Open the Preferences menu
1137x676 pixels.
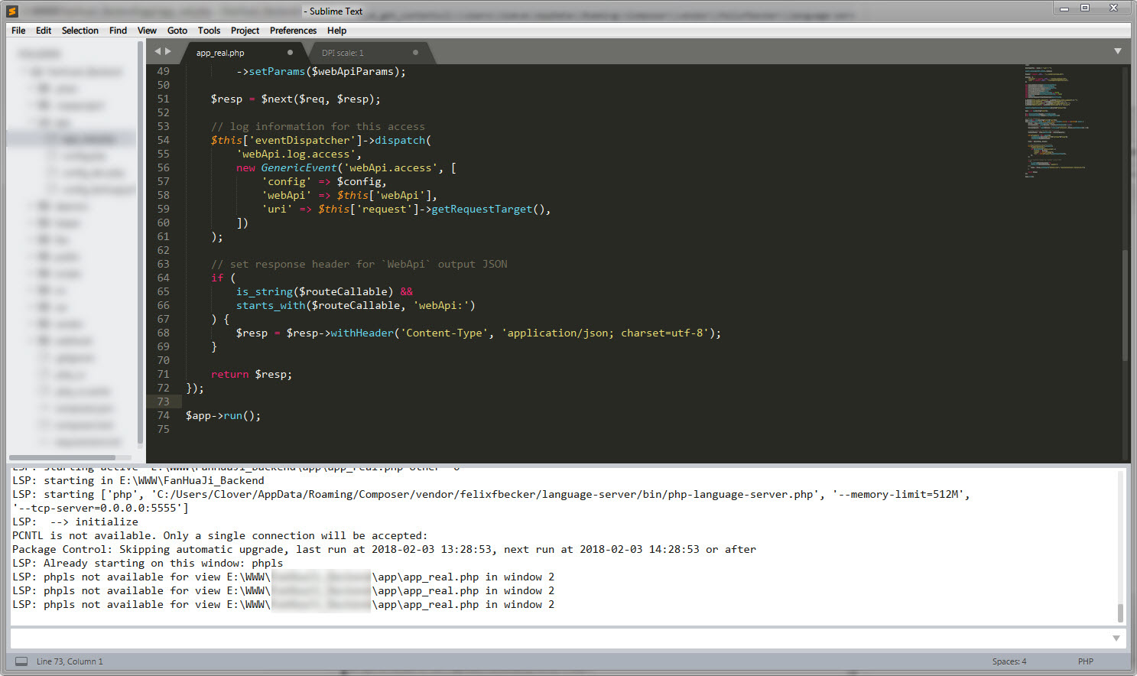point(293,31)
